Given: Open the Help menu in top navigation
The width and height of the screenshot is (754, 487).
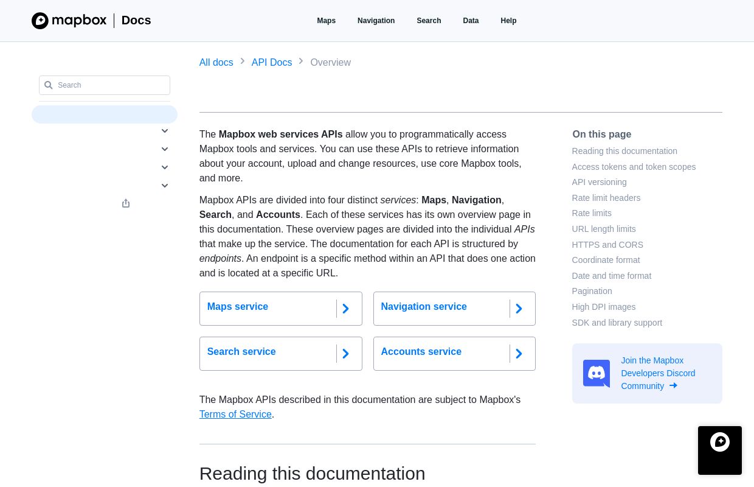Looking at the screenshot, I should [x=508, y=21].
